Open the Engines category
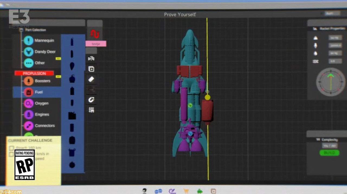The height and width of the screenshot is (194, 347). tap(36, 114)
